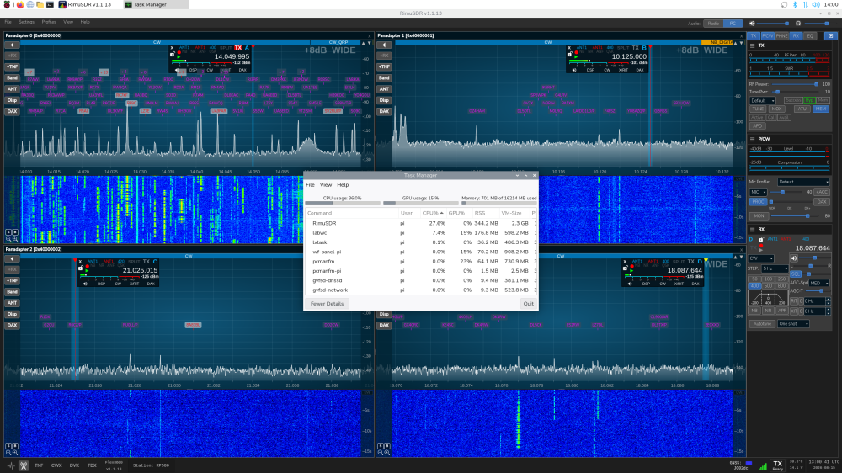Open RX section hamburger menu
Screen dimensions: 842x473
click(x=752, y=229)
